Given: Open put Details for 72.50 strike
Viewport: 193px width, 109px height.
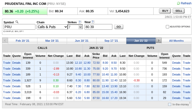Looking at the screenshot, I should (x=176, y=63).
